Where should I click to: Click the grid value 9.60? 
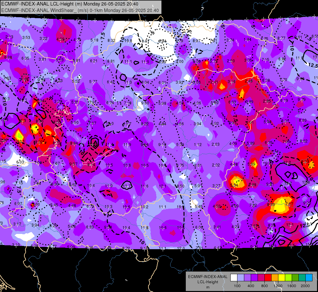(145, 103)
